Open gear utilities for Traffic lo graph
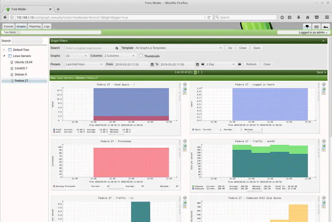 point(185,198)
